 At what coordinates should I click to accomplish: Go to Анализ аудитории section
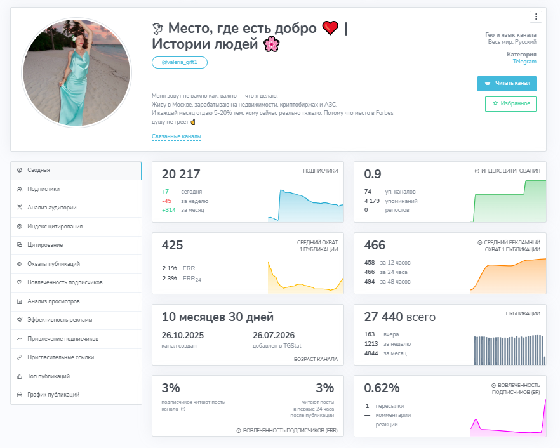tap(76, 208)
